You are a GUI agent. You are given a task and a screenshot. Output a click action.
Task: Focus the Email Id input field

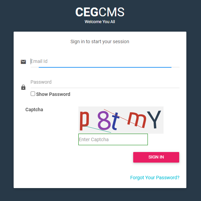105,62
